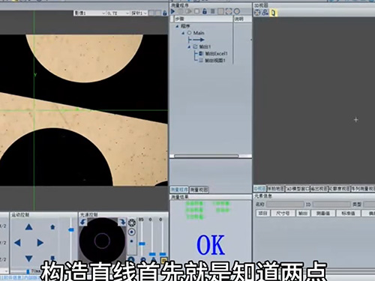
Task: Select the coaxial light circle-dot icon
Action: (x=131, y=232)
